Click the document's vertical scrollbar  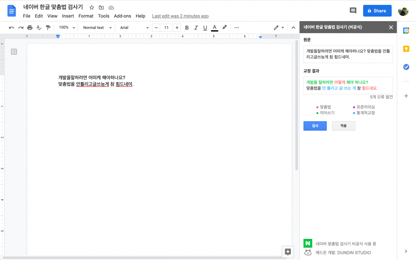[297, 105]
